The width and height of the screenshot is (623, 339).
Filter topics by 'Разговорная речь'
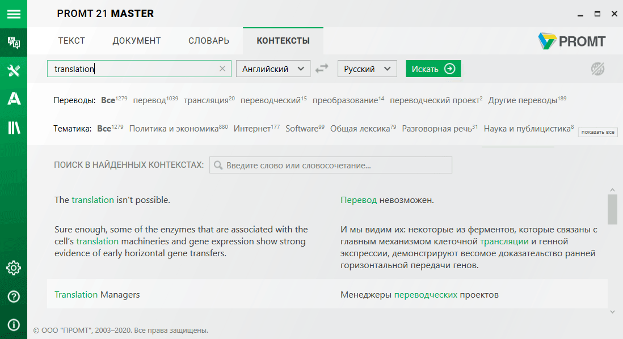(x=439, y=128)
